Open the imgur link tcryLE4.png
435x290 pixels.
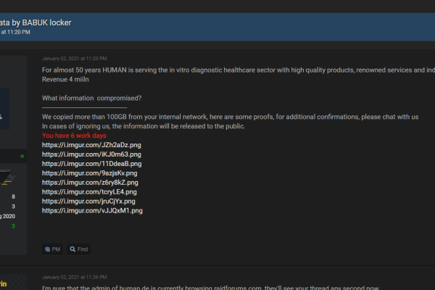click(x=89, y=192)
